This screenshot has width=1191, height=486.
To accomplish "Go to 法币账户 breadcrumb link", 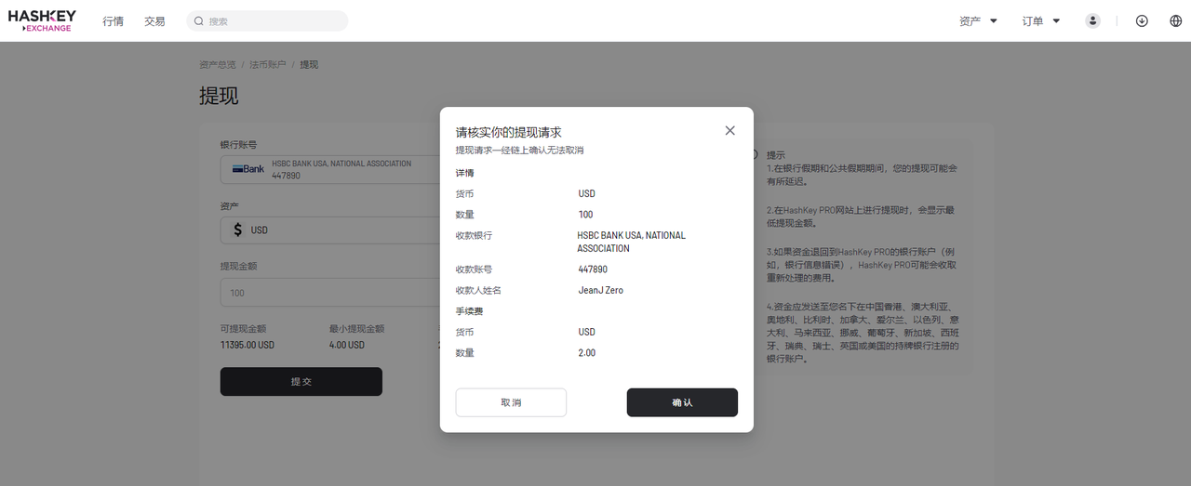I will click(x=268, y=64).
